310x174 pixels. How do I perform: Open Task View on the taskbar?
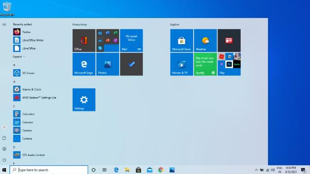(x=104, y=170)
